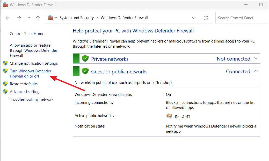Focus the Search Control Panel field

(x=242, y=18)
